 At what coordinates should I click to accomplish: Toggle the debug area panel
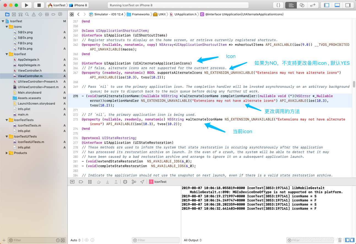(337, 5)
